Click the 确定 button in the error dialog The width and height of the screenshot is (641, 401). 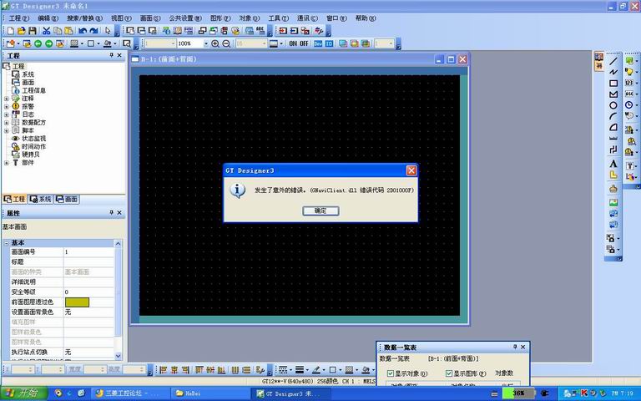[x=320, y=211]
